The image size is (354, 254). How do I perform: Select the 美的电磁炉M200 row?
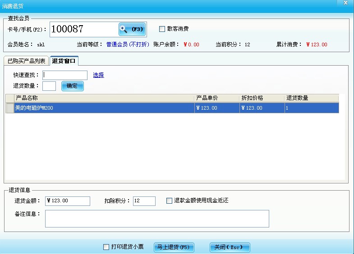coord(104,108)
